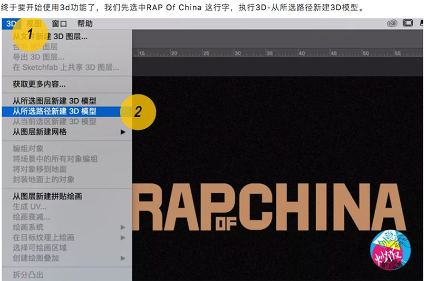This screenshot has height=281, width=426.
Task: Expand the 从图层新建网格 submenu
Action: pyautogui.click(x=67, y=132)
